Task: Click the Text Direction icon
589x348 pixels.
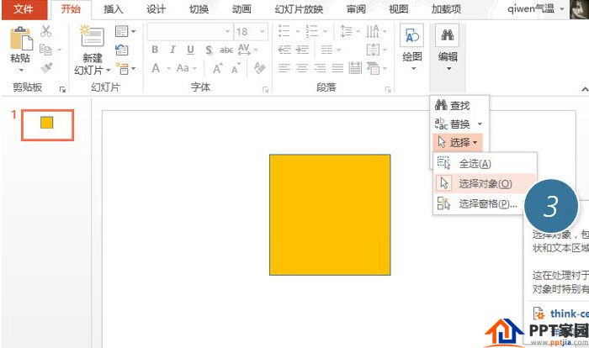Action: coord(373,31)
